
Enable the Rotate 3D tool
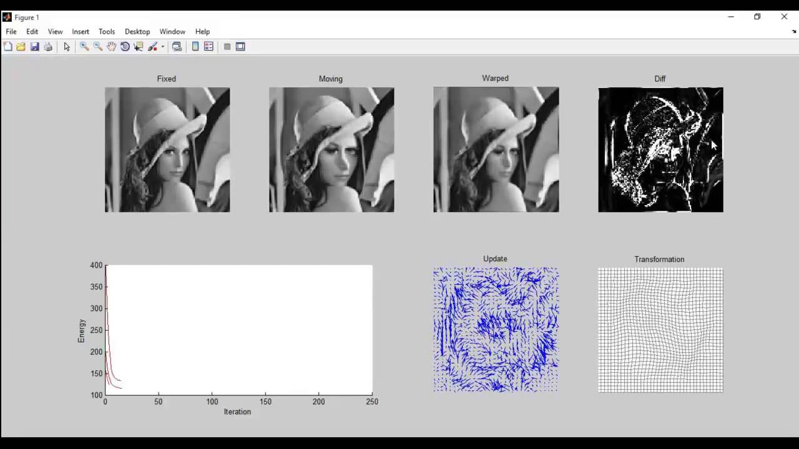click(x=125, y=47)
